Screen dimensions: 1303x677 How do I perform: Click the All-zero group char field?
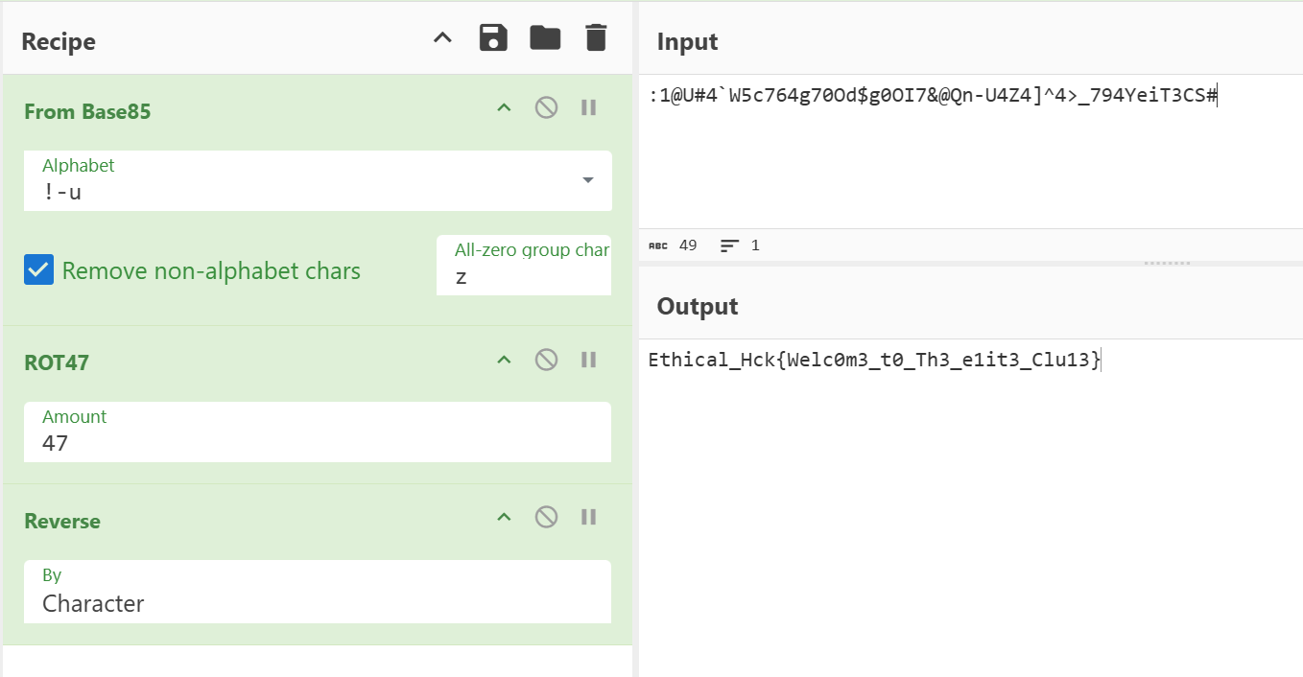(523, 277)
